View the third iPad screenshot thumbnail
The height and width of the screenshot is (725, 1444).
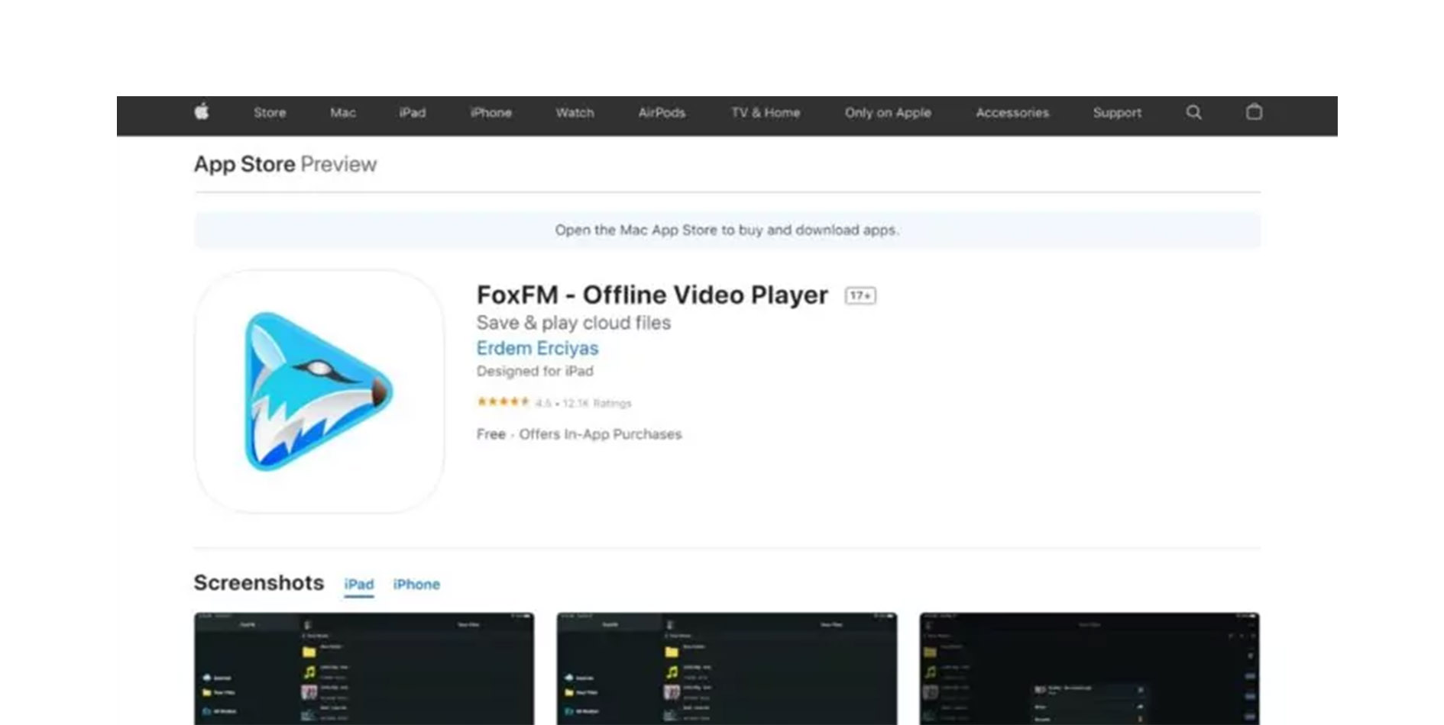(x=1089, y=668)
